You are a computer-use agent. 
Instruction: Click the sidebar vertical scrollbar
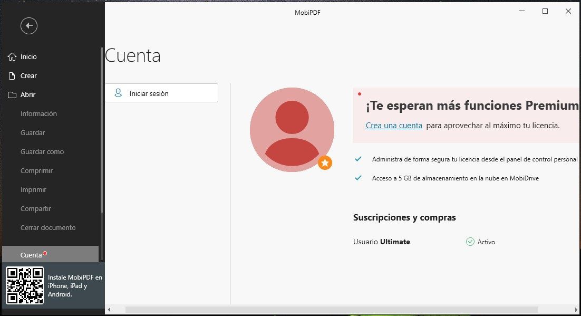pos(102,130)
